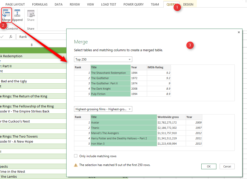Open the Design ribbon tab

(x=188, y=4)
